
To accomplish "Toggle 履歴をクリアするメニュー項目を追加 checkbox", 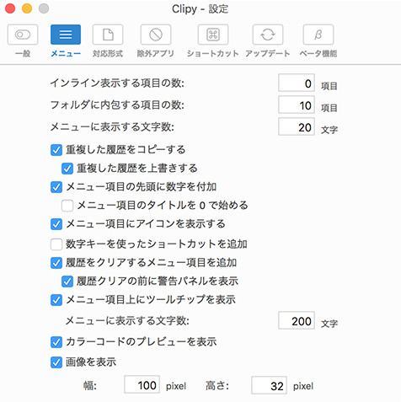I will [56, 263].
